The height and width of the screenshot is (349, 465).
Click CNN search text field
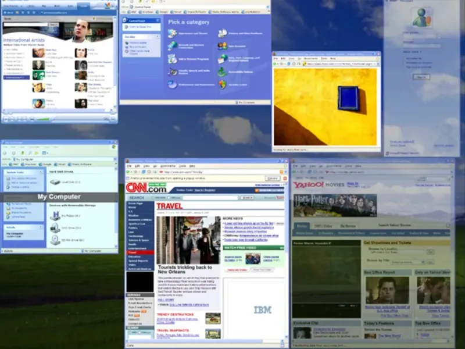click(210, 198)
